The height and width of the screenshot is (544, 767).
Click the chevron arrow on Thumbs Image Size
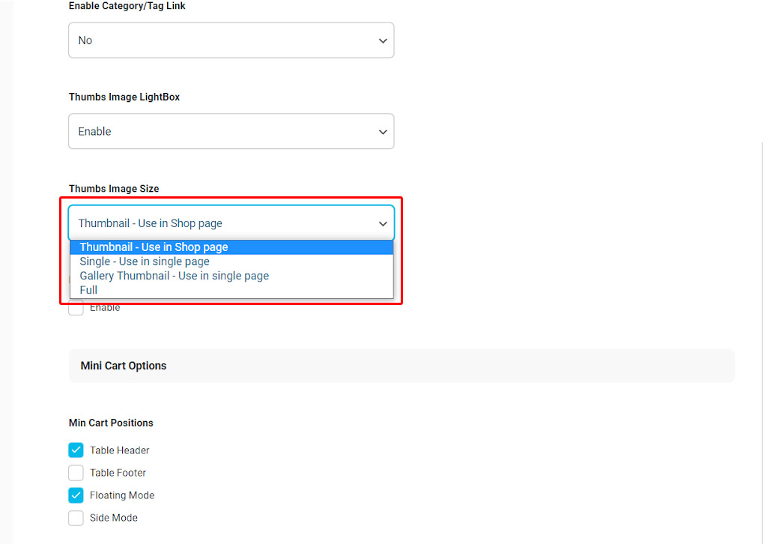[383, 223]
